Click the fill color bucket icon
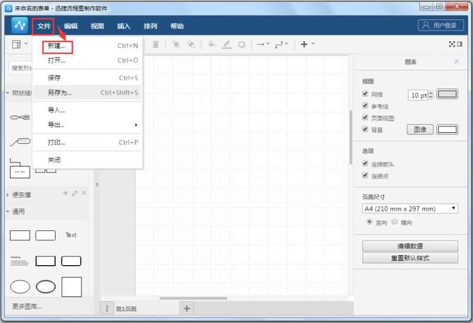The image size is (473, 323). pyautogui.click(x=212, y=44)
